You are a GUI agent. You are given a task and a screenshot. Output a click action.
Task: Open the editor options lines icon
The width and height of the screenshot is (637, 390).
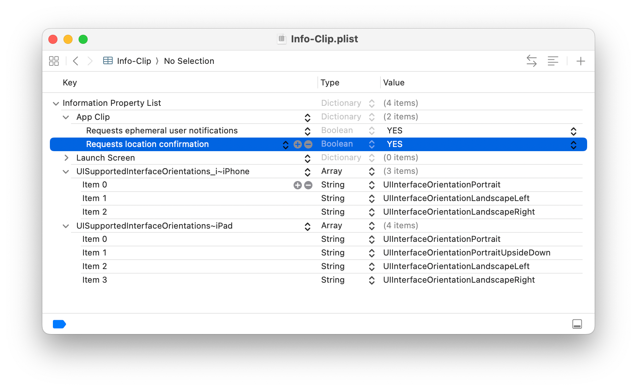pyautogui.click(x=553, y=61)
